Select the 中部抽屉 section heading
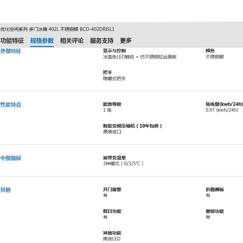 (x=11, y=158)
